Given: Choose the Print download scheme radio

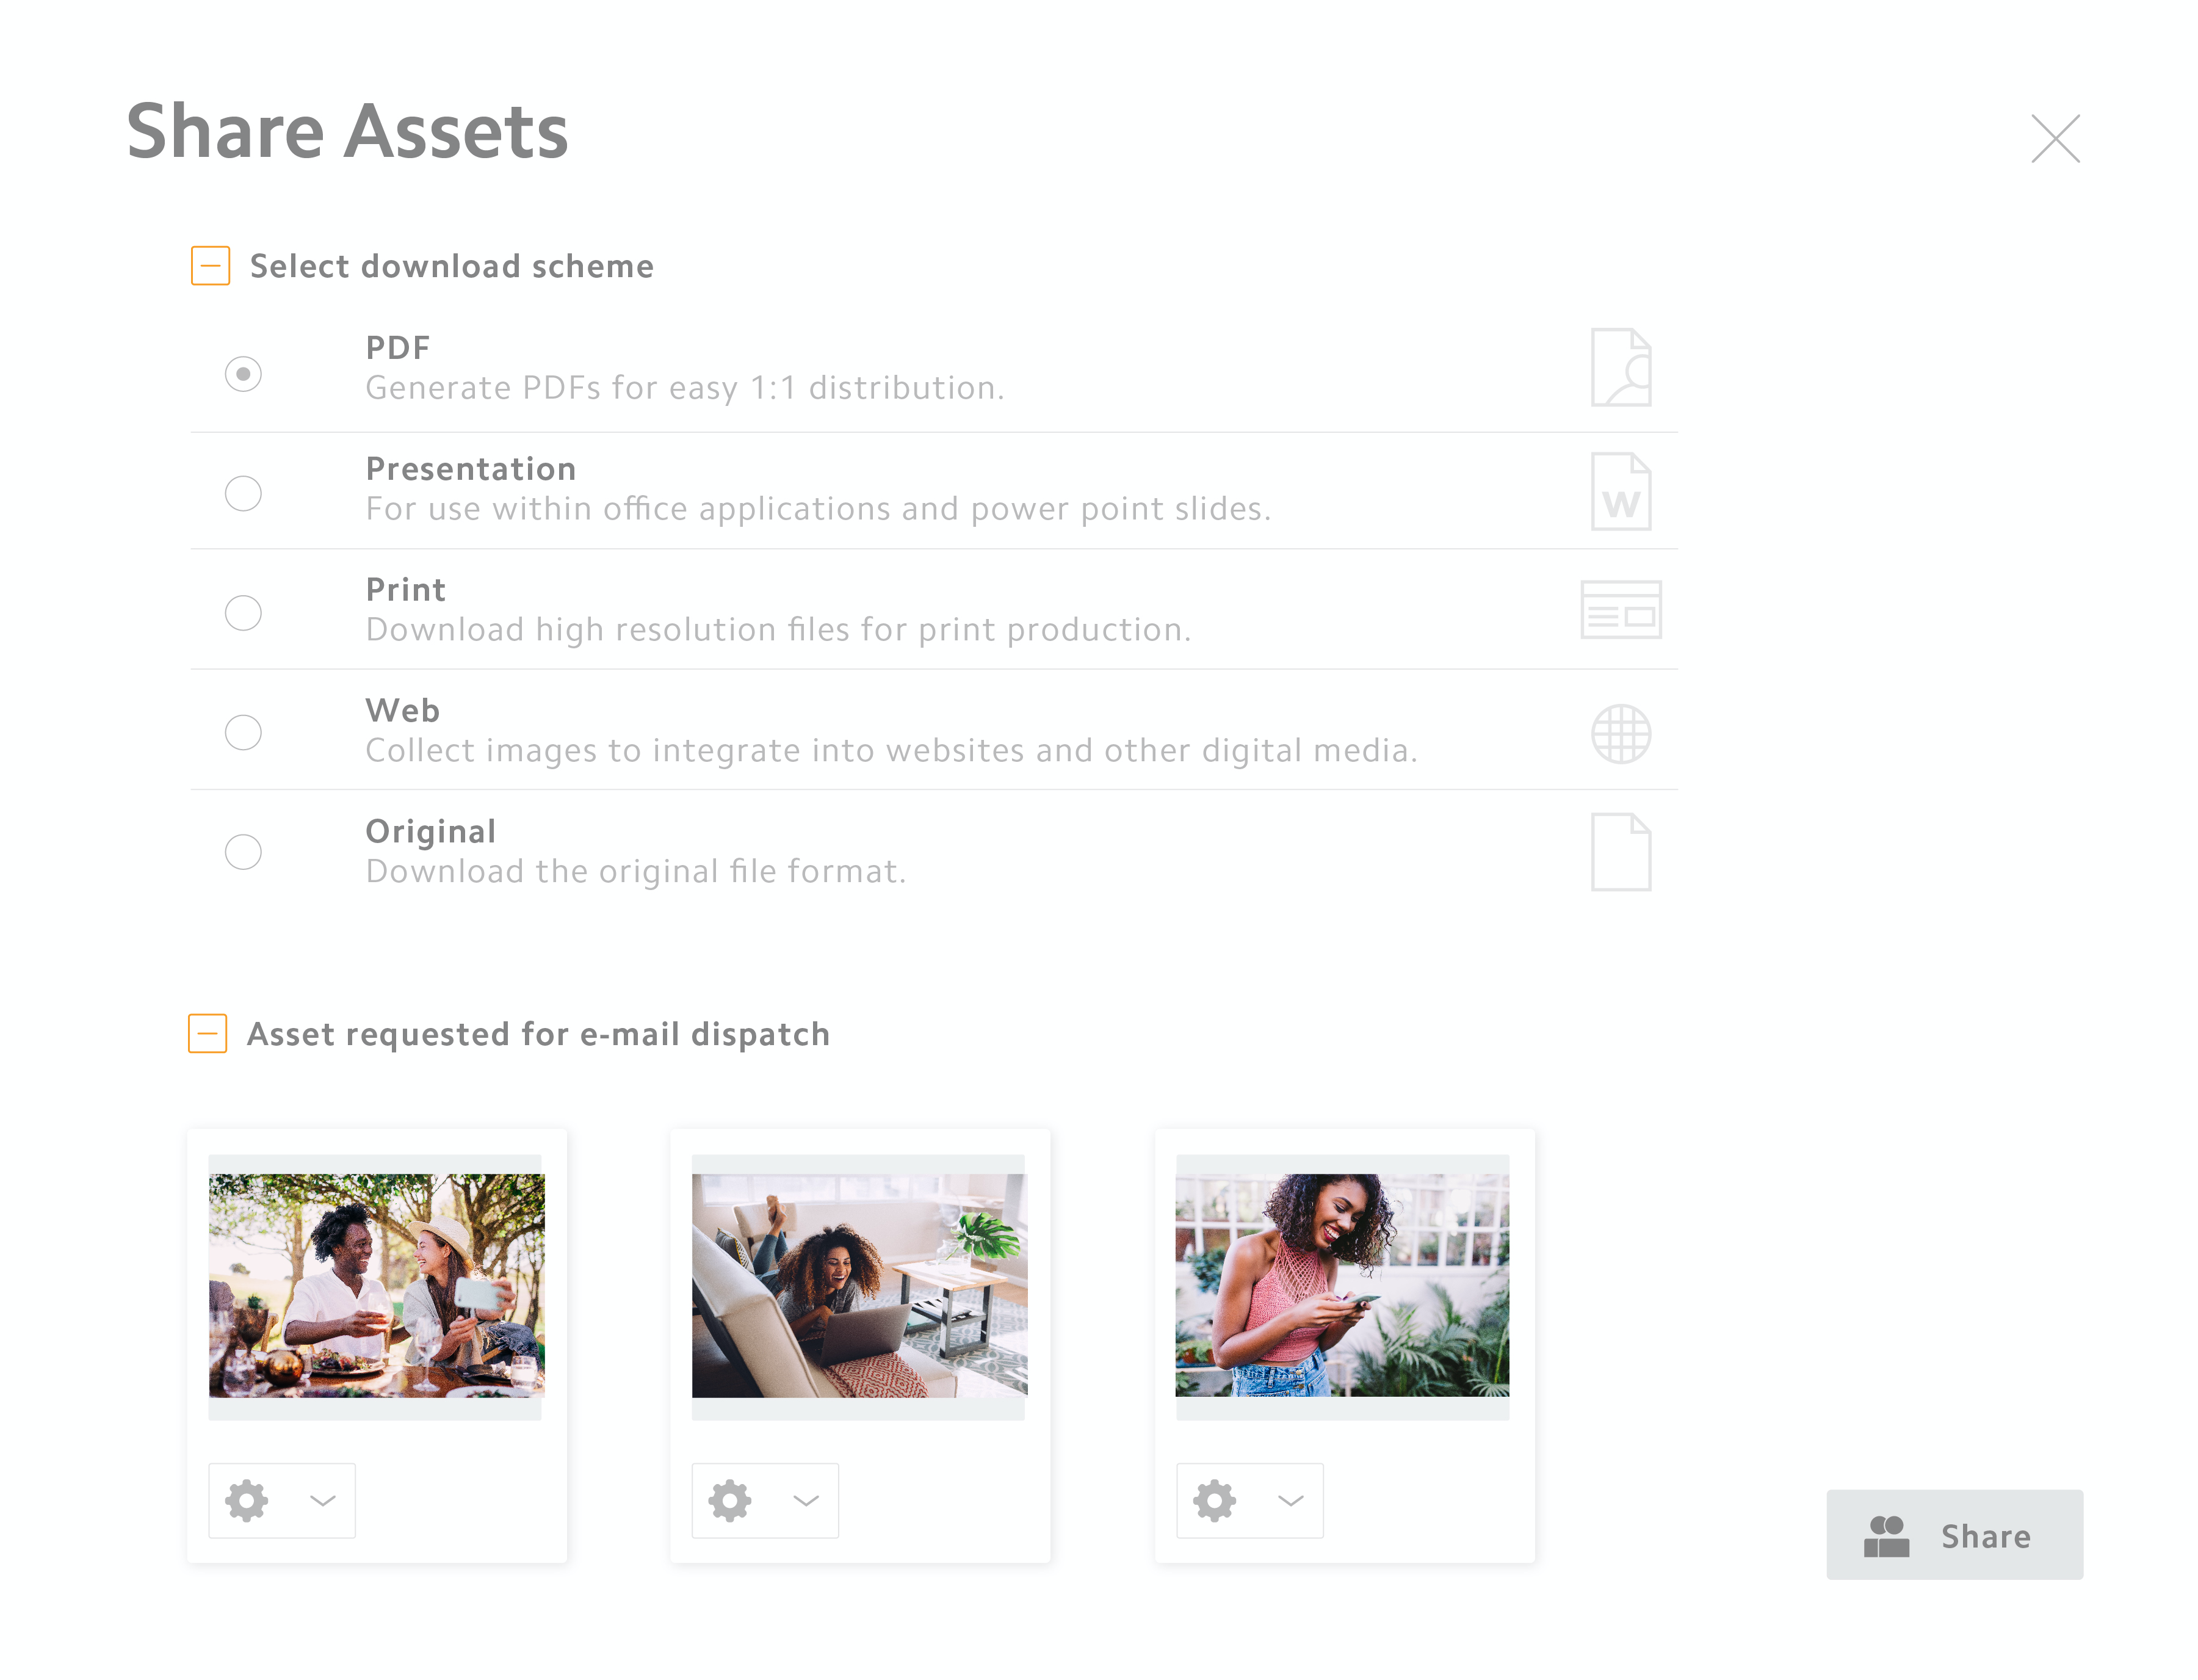Looking at the screenshot, I should [243, 612].
